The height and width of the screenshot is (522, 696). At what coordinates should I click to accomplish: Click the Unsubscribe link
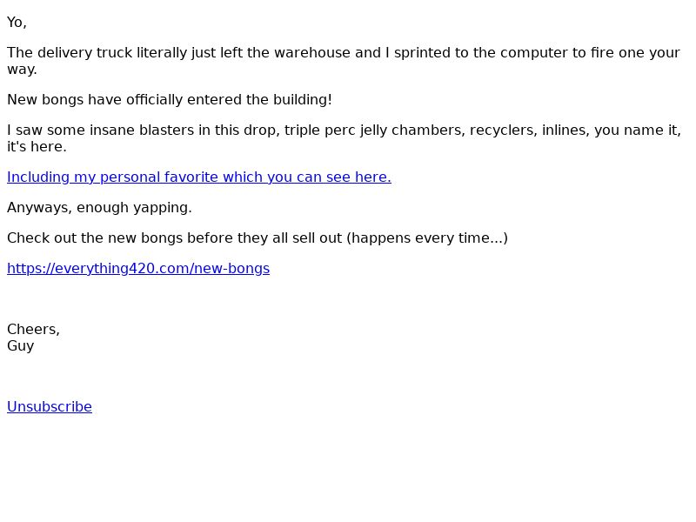point(50,407)
